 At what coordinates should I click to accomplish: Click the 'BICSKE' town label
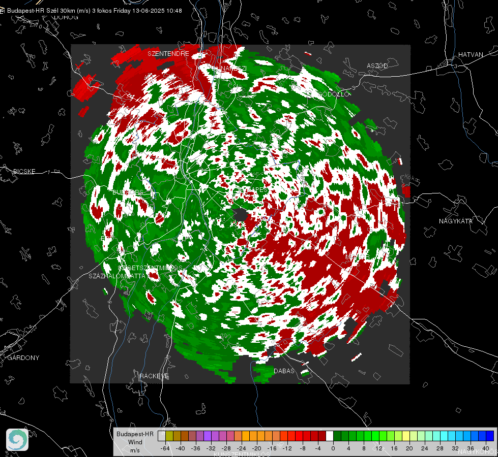click(24, 171)
